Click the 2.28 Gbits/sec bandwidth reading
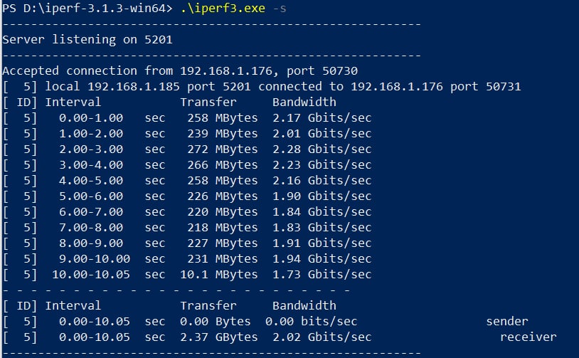 click(322, 149)
